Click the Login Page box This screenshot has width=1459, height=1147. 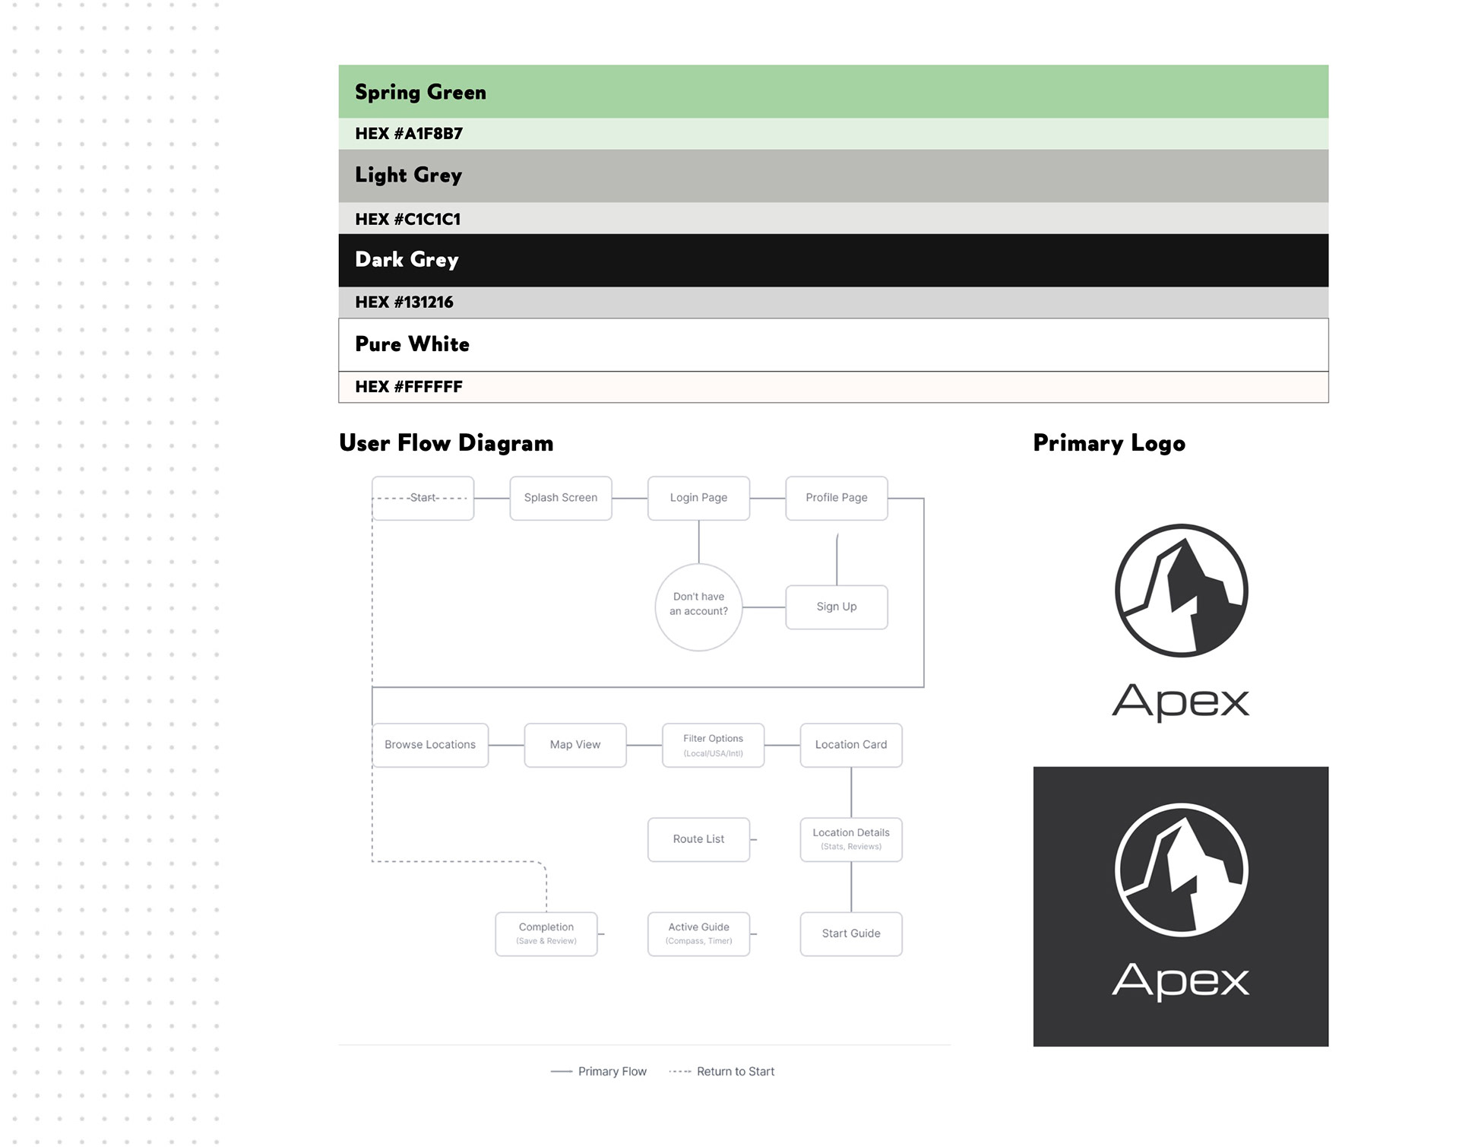pos(698,498)
